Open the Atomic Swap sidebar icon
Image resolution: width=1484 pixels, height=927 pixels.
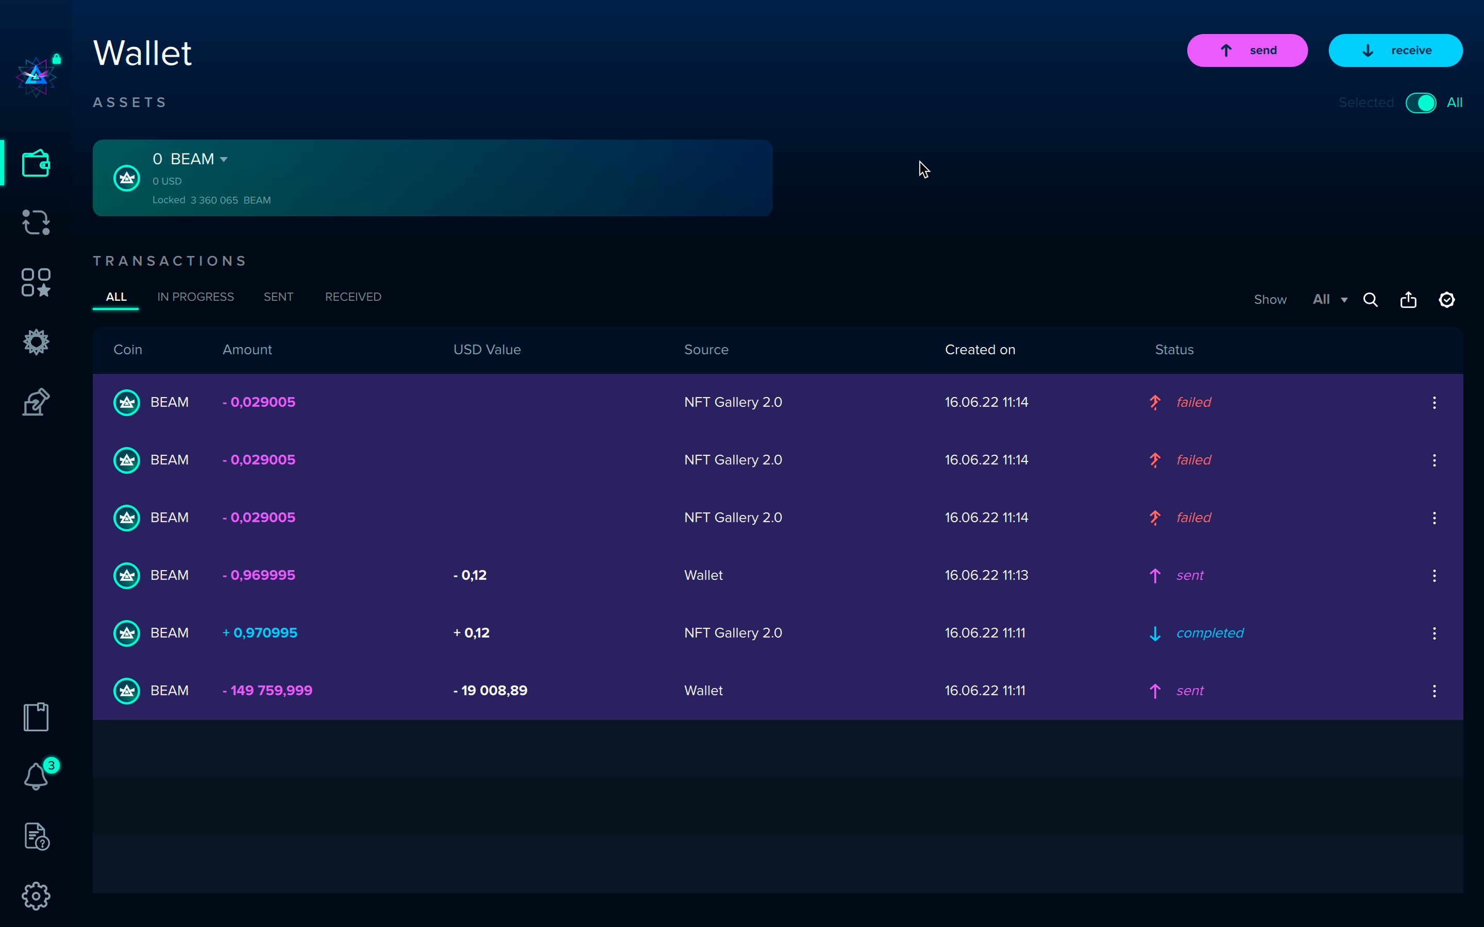tap(36, 222)
